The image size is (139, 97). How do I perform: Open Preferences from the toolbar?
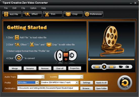[x=94, y=14]
